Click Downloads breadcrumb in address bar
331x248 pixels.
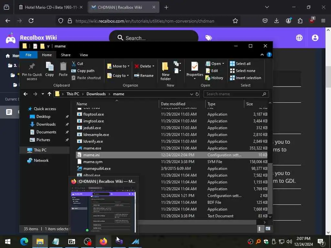[96, 94]
